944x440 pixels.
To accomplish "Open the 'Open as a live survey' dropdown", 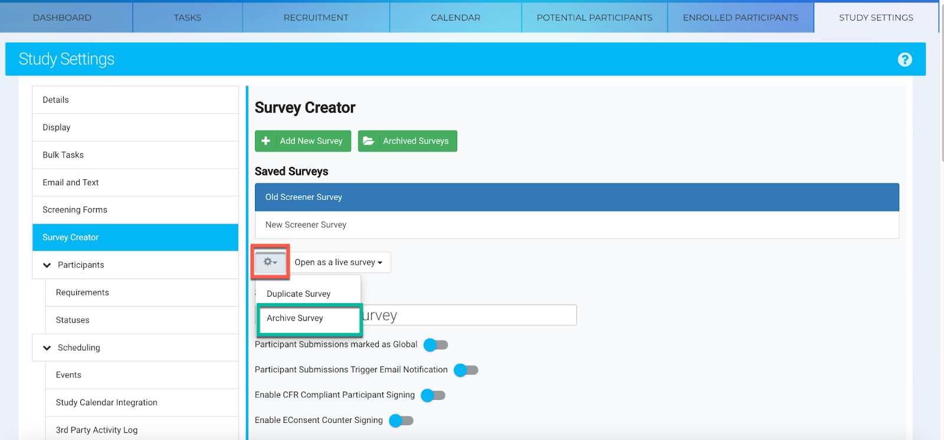I will 339,262.
